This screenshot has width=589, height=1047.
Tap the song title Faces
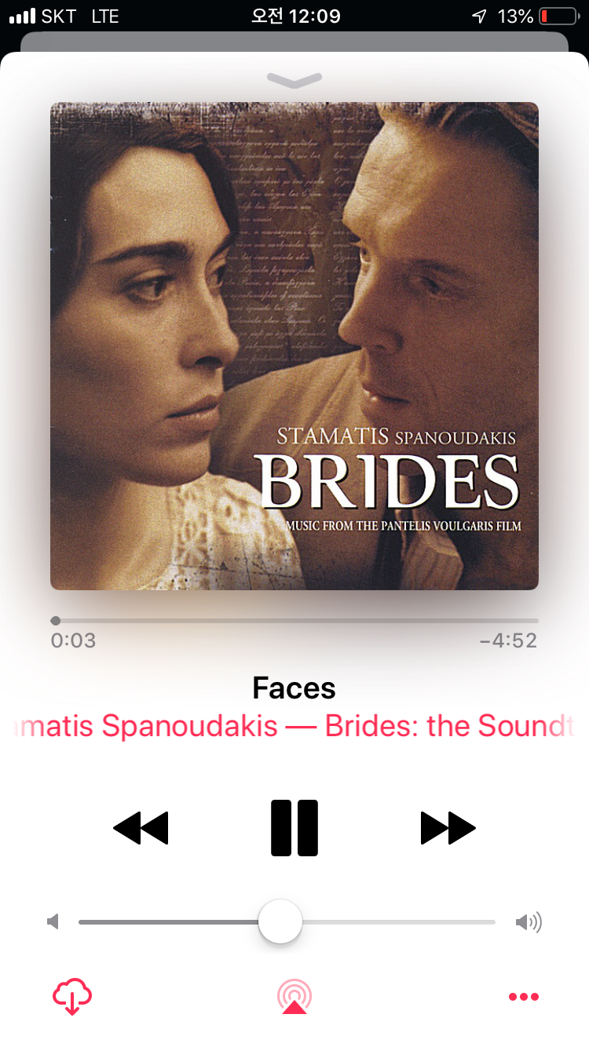[294, 688]
